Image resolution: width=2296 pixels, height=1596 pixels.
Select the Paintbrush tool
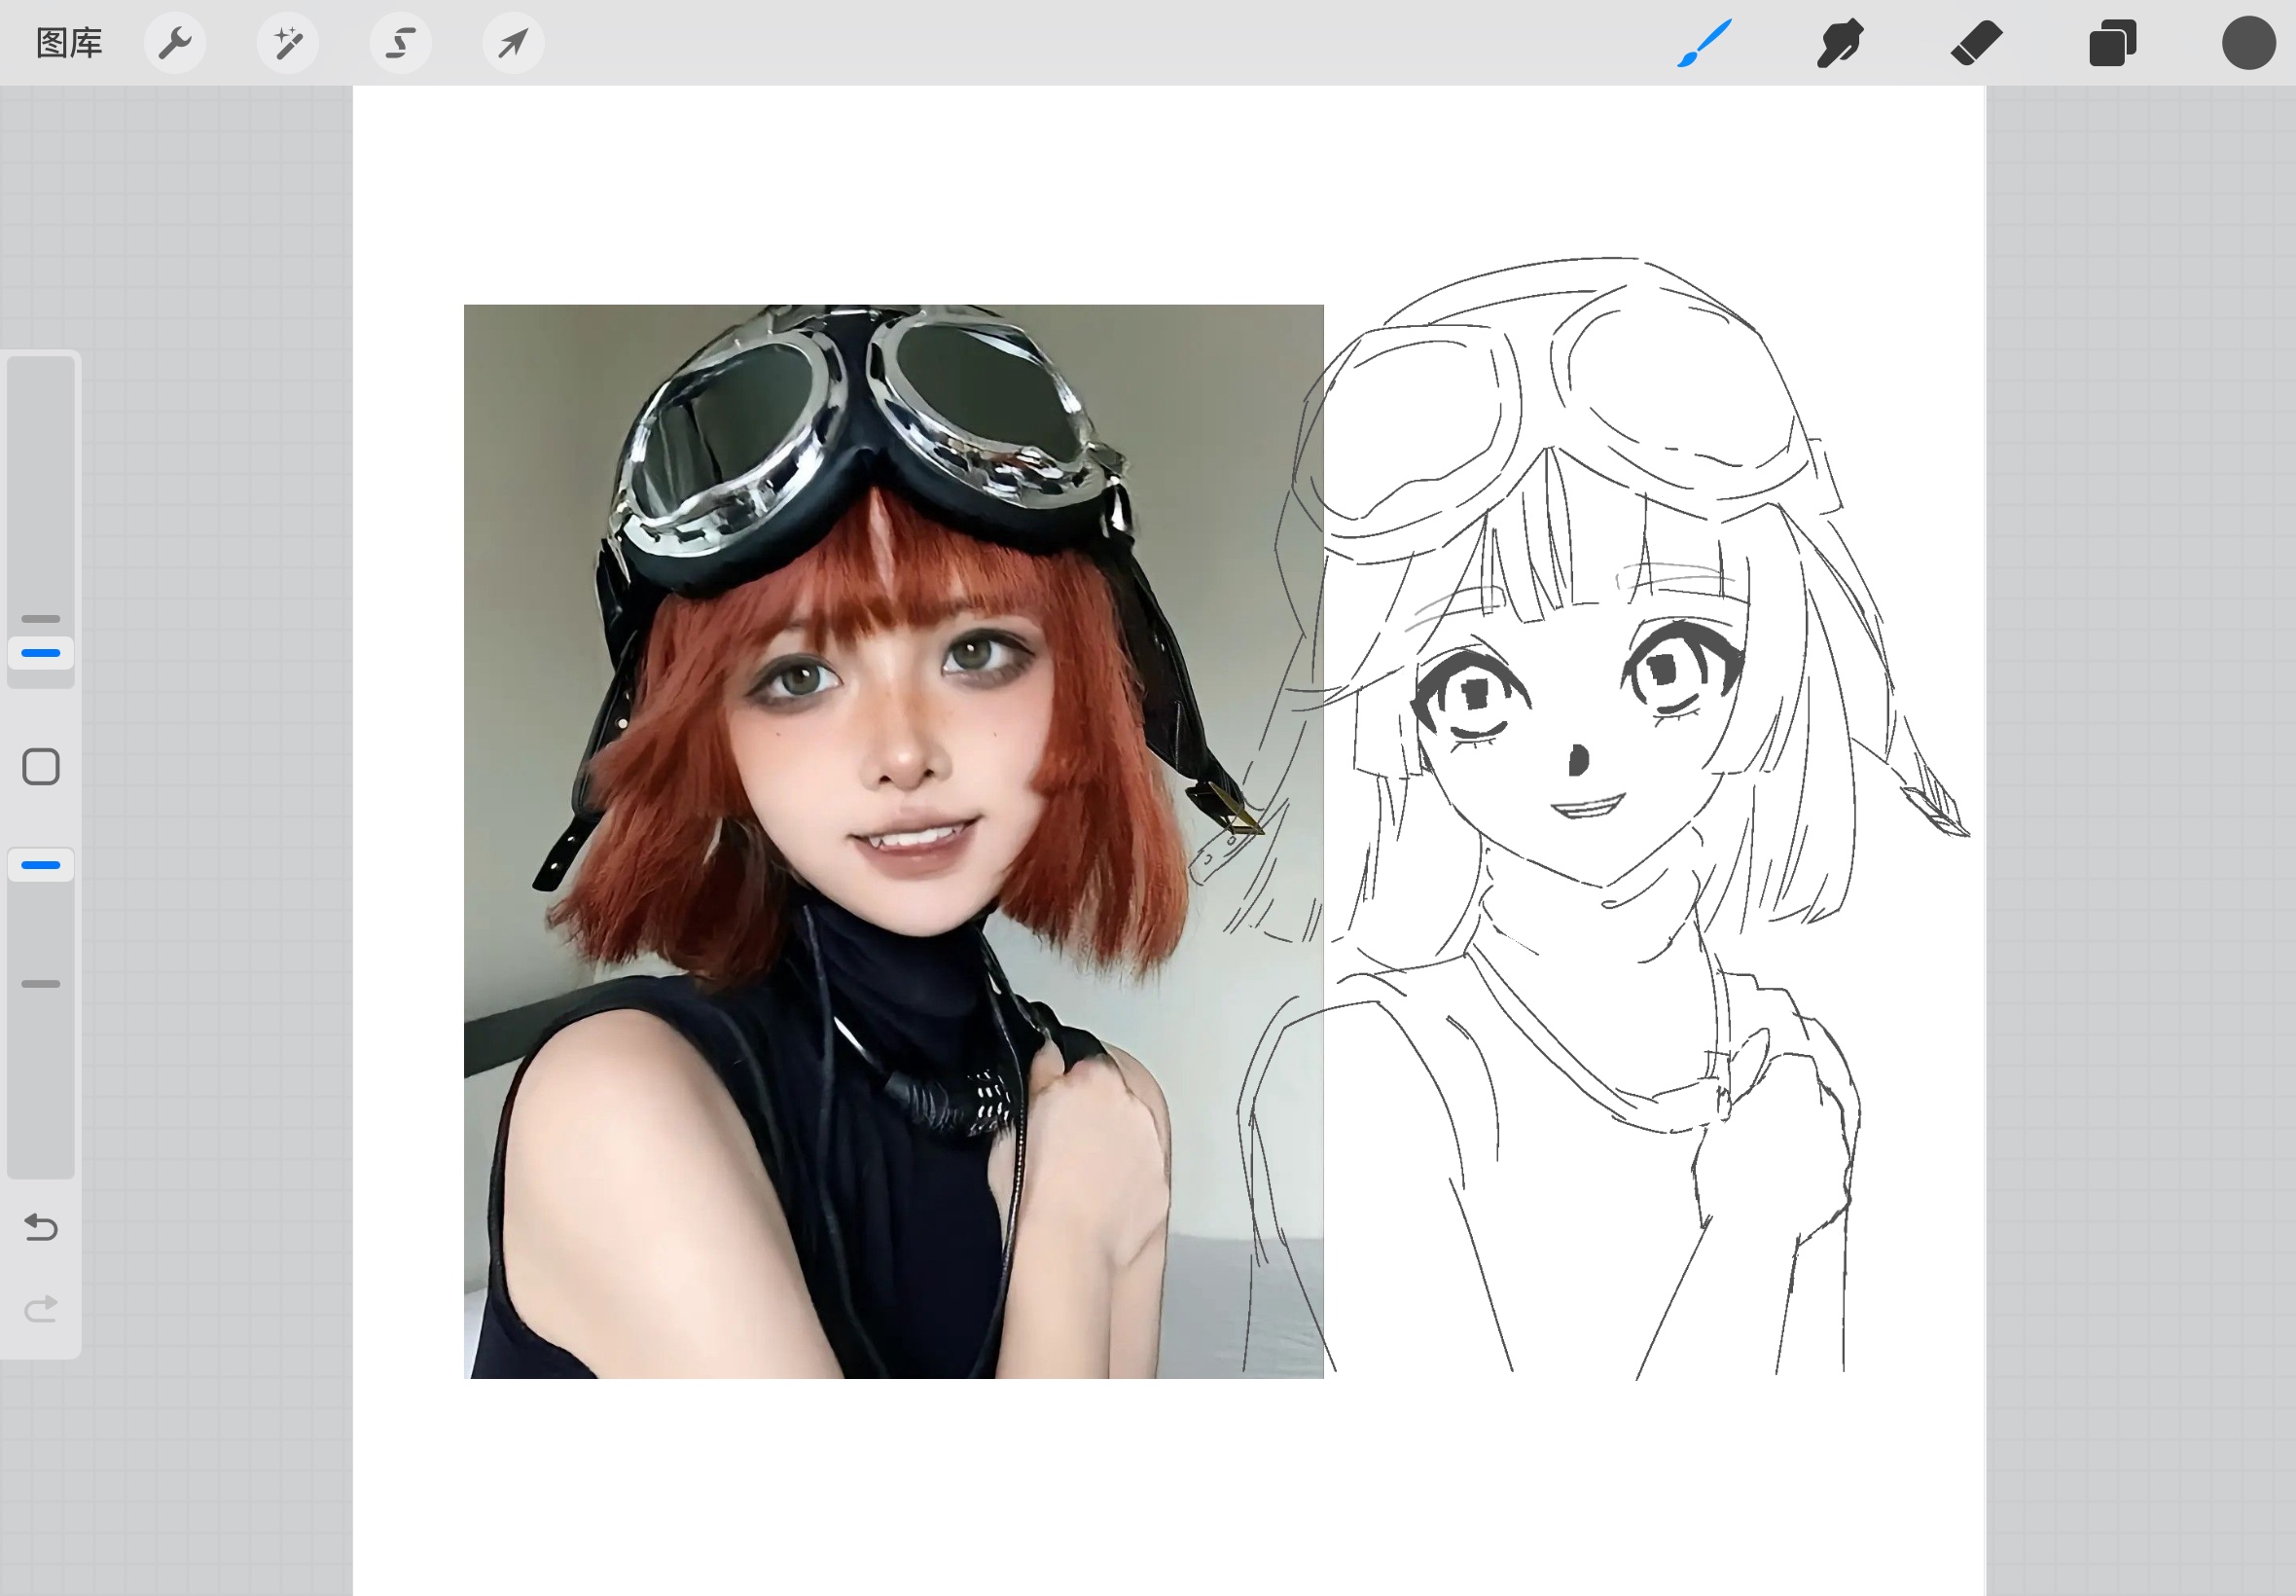pyautogui.click(x=1704, y=43)
